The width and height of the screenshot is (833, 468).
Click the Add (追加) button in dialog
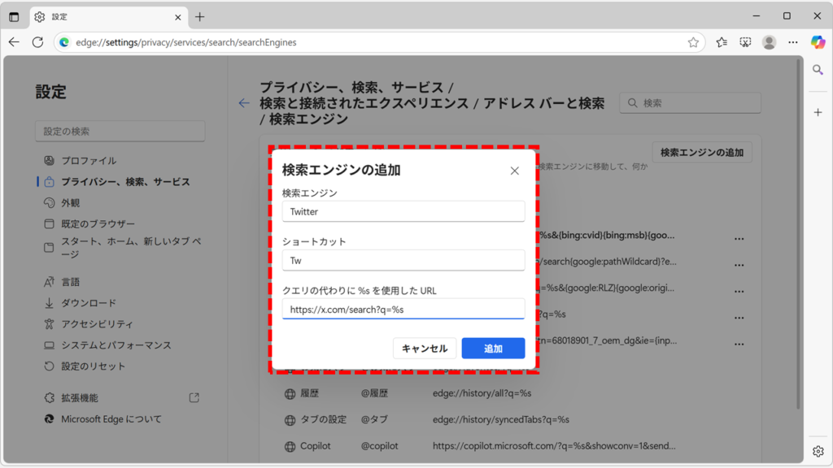tap(493, 348)
